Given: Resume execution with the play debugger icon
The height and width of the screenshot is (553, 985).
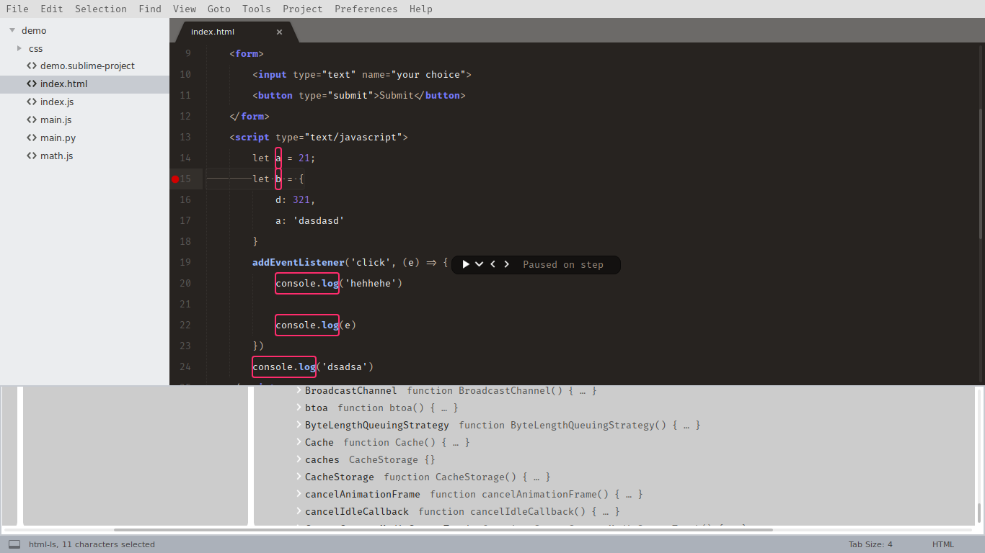Looking at the screenshot, I should click(465, 264).
